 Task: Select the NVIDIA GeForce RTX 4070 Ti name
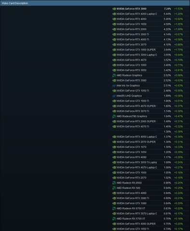point(133,127)
